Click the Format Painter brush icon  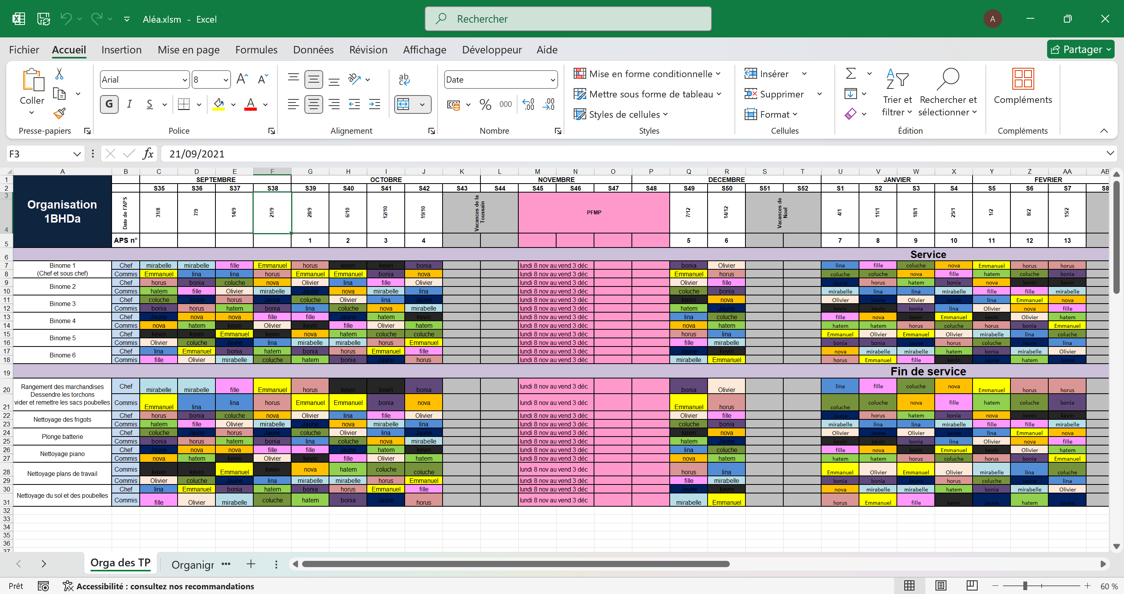point(59,114)
